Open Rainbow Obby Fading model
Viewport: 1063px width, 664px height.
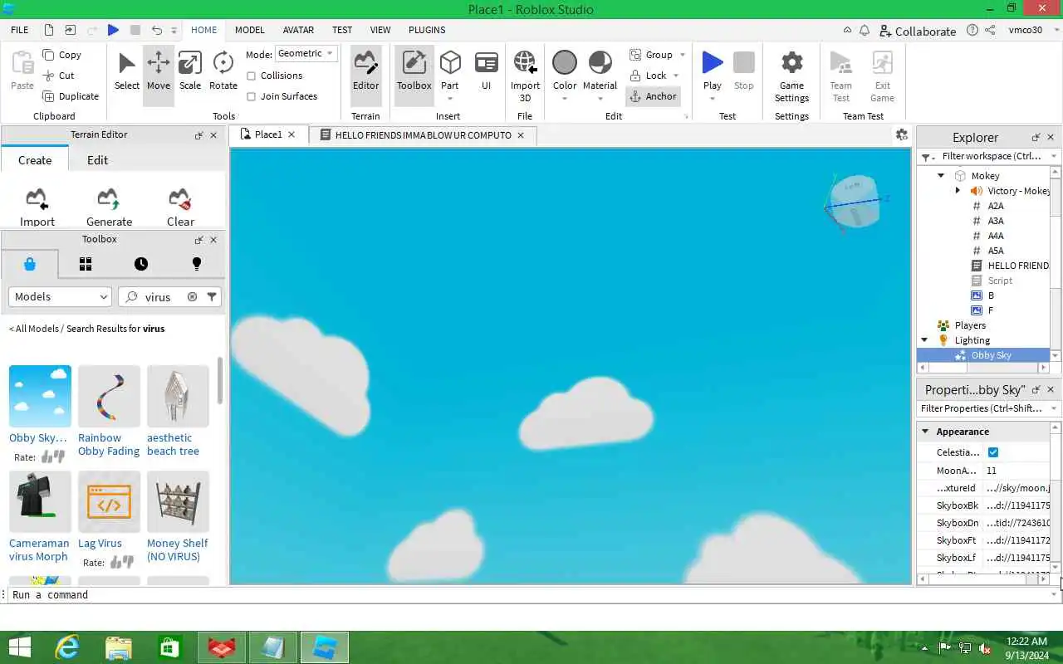tap(109, 444)
